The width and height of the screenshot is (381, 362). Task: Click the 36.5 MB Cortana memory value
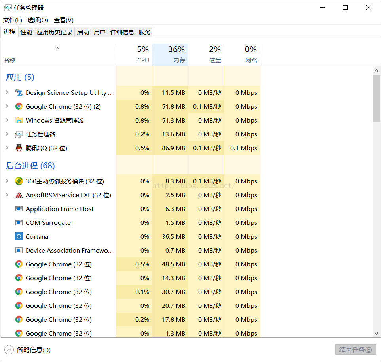pos(174,236)
